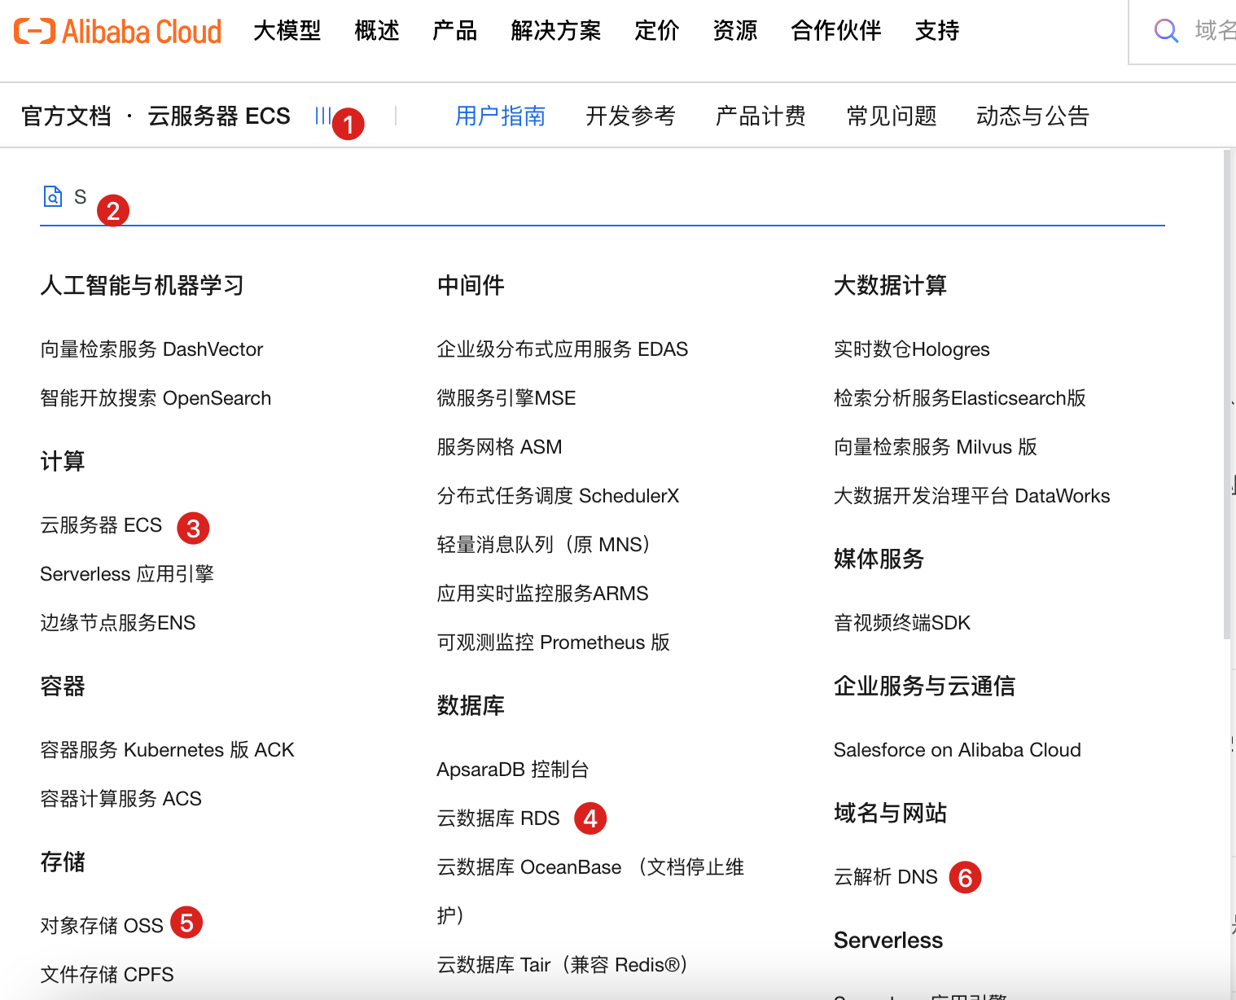Open 企业级分布式应用服务 EDAS docs
This screenshot has width=1236, height=1000.
click(563, 349)
